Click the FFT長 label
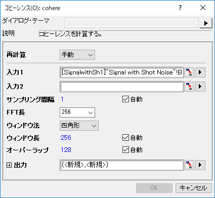Screen dimensions: 215x198 point(16,112)
